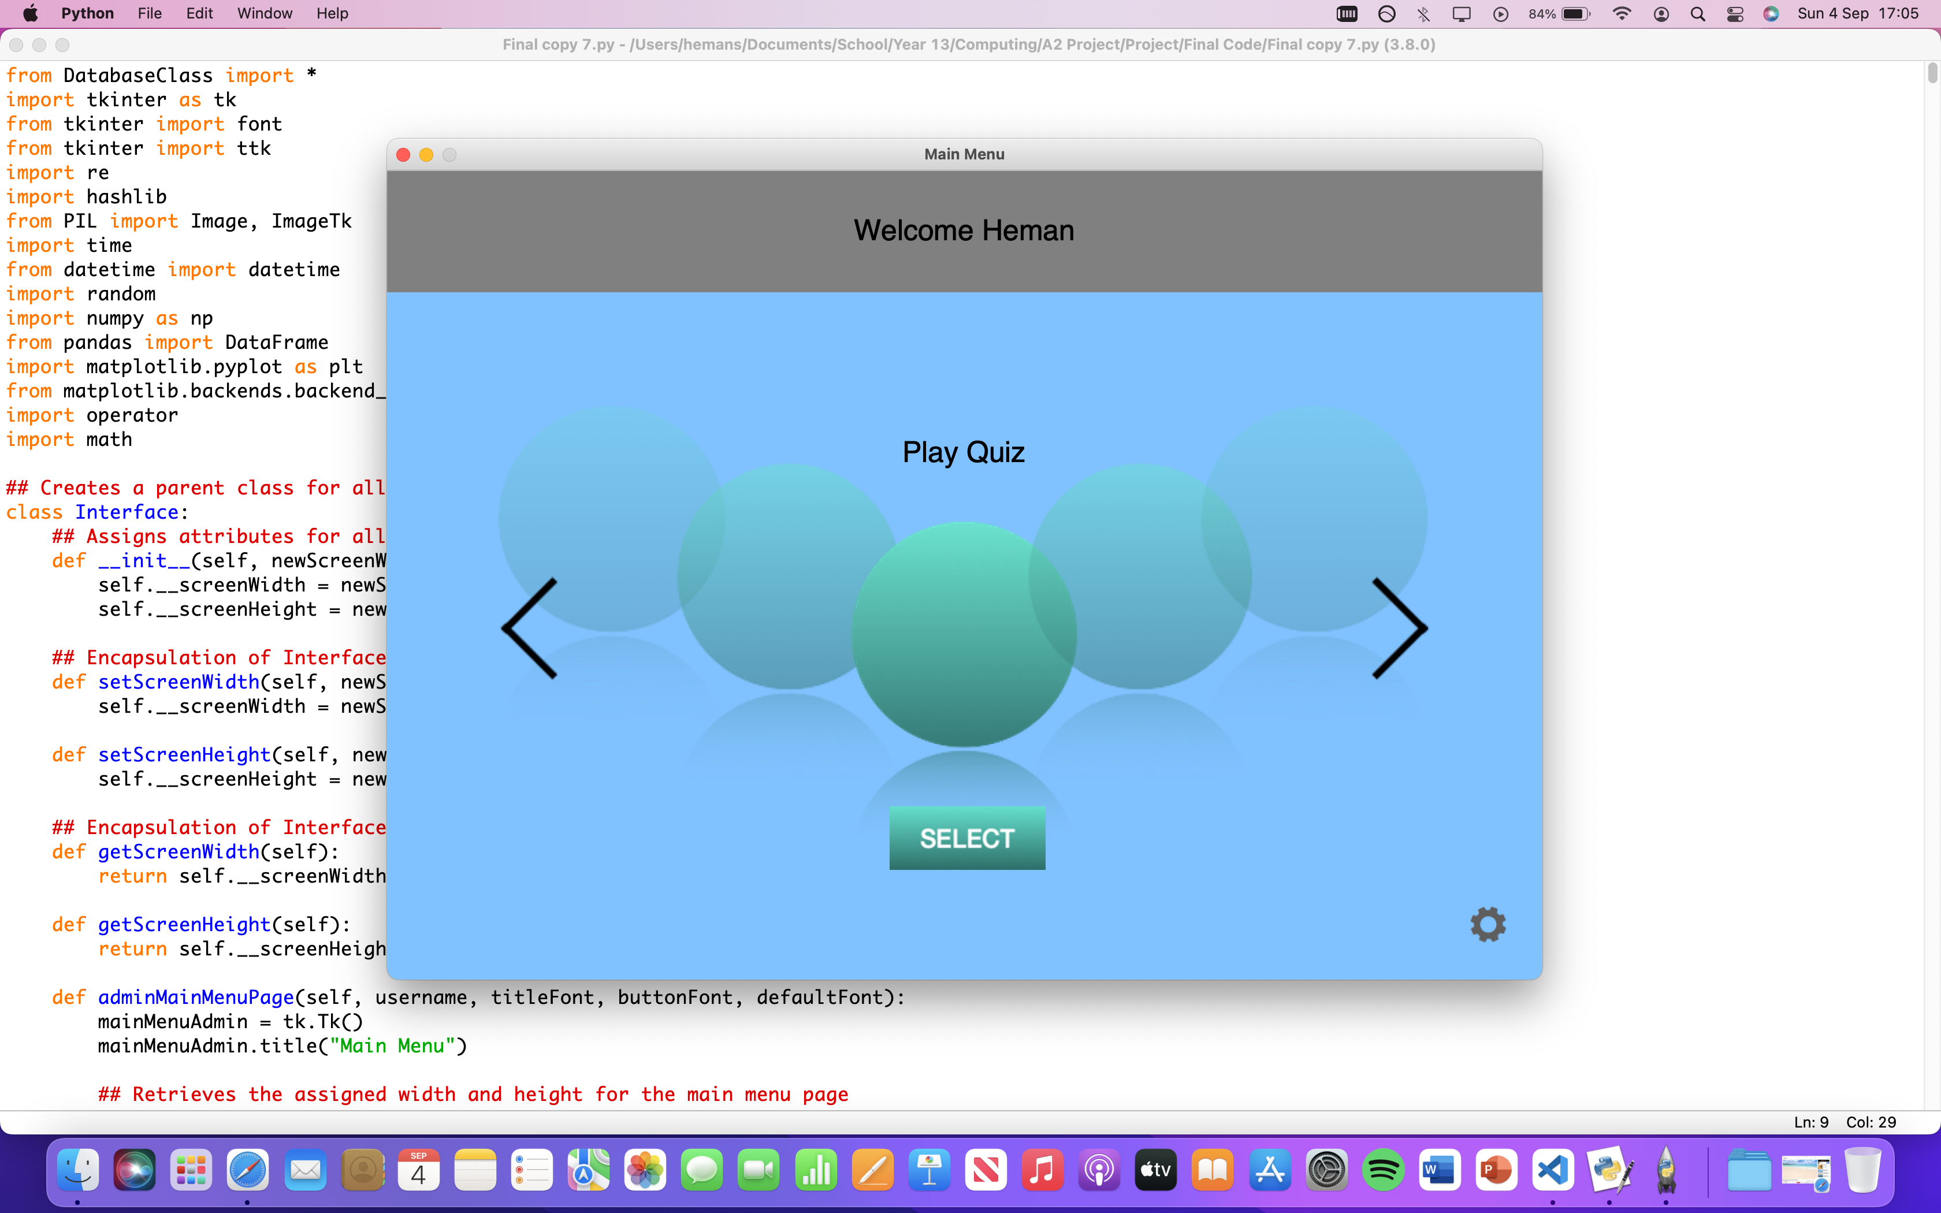Launch PowerPoint from the Dock

pos(1498,1170)
